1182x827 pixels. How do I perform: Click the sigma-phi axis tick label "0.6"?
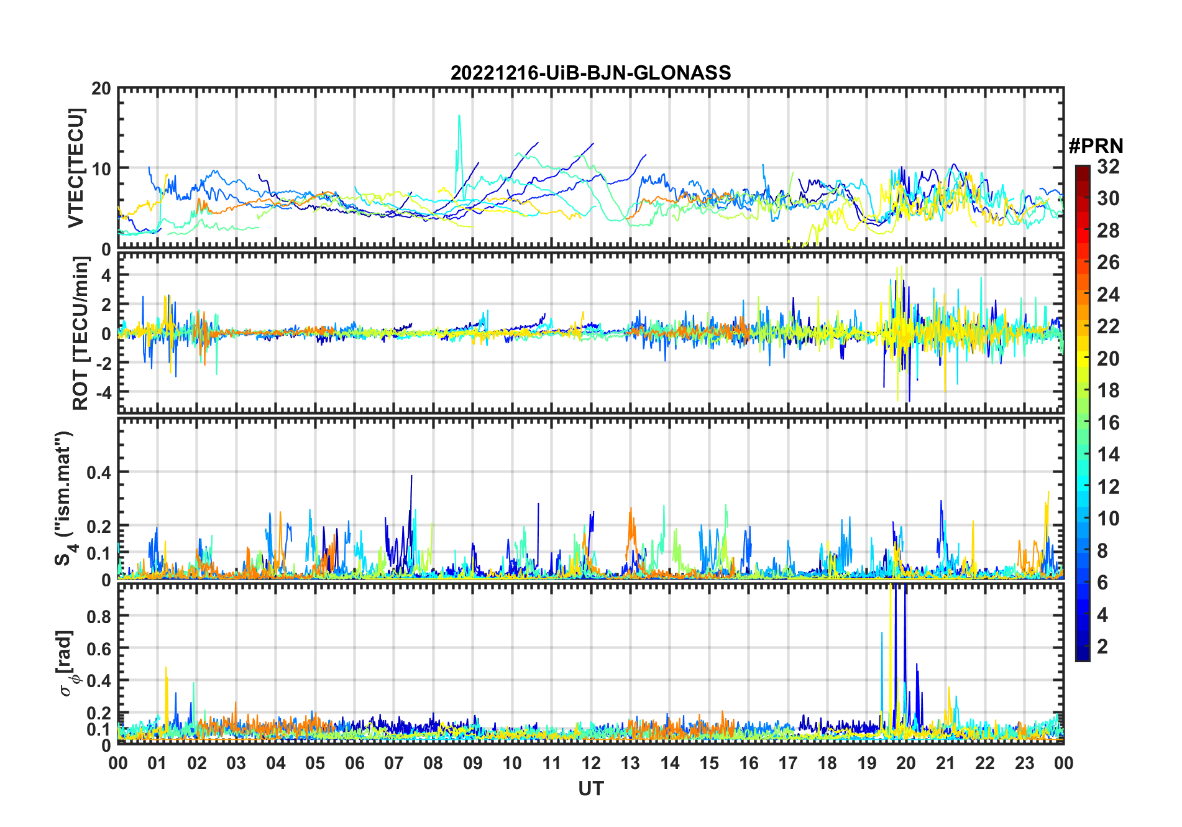(x=99, y=649)
